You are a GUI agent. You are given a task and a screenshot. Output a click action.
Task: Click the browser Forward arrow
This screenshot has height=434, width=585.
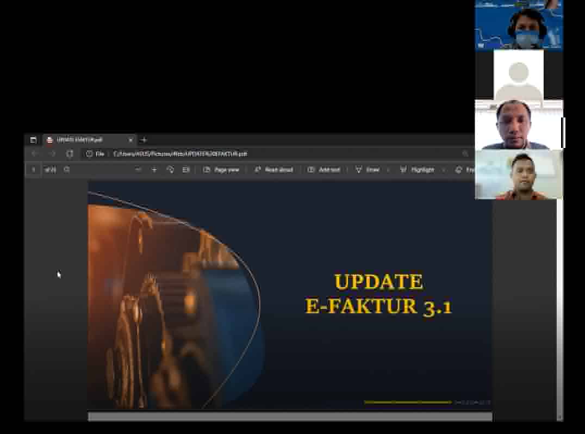(x=52, y=154)
